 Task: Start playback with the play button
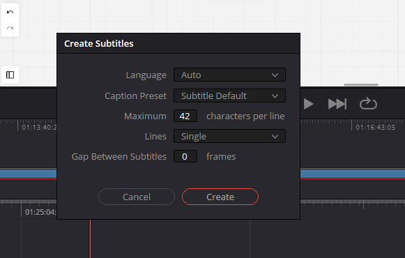pos(308,104)
